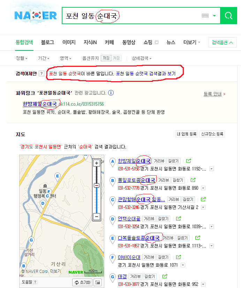
Task: Expand the search box autocomplete arrow
Action: click(x=214, y=16)
